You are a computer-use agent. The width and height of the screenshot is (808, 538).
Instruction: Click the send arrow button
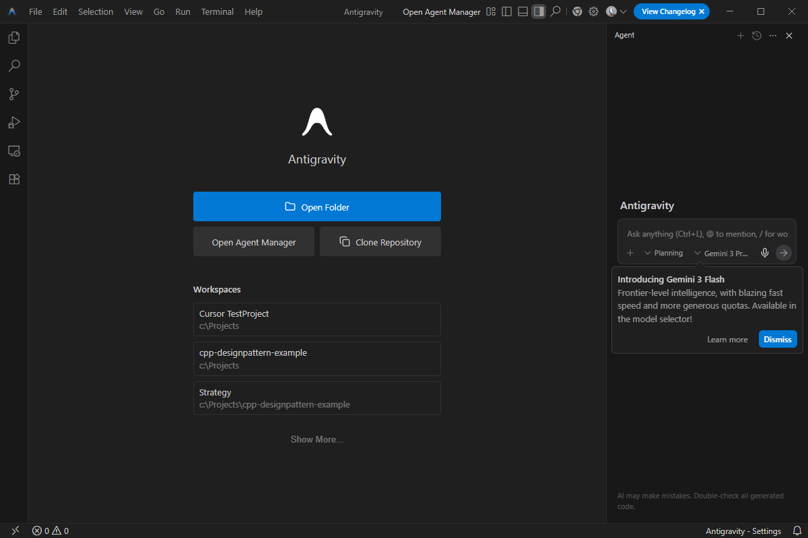[x=784, y=253]
